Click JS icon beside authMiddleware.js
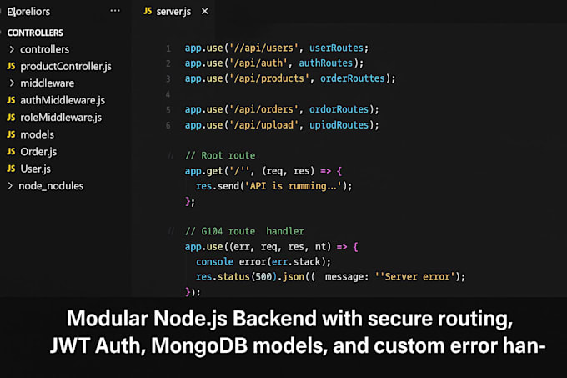This screenshot has width=567, height=378. (11, 100)
